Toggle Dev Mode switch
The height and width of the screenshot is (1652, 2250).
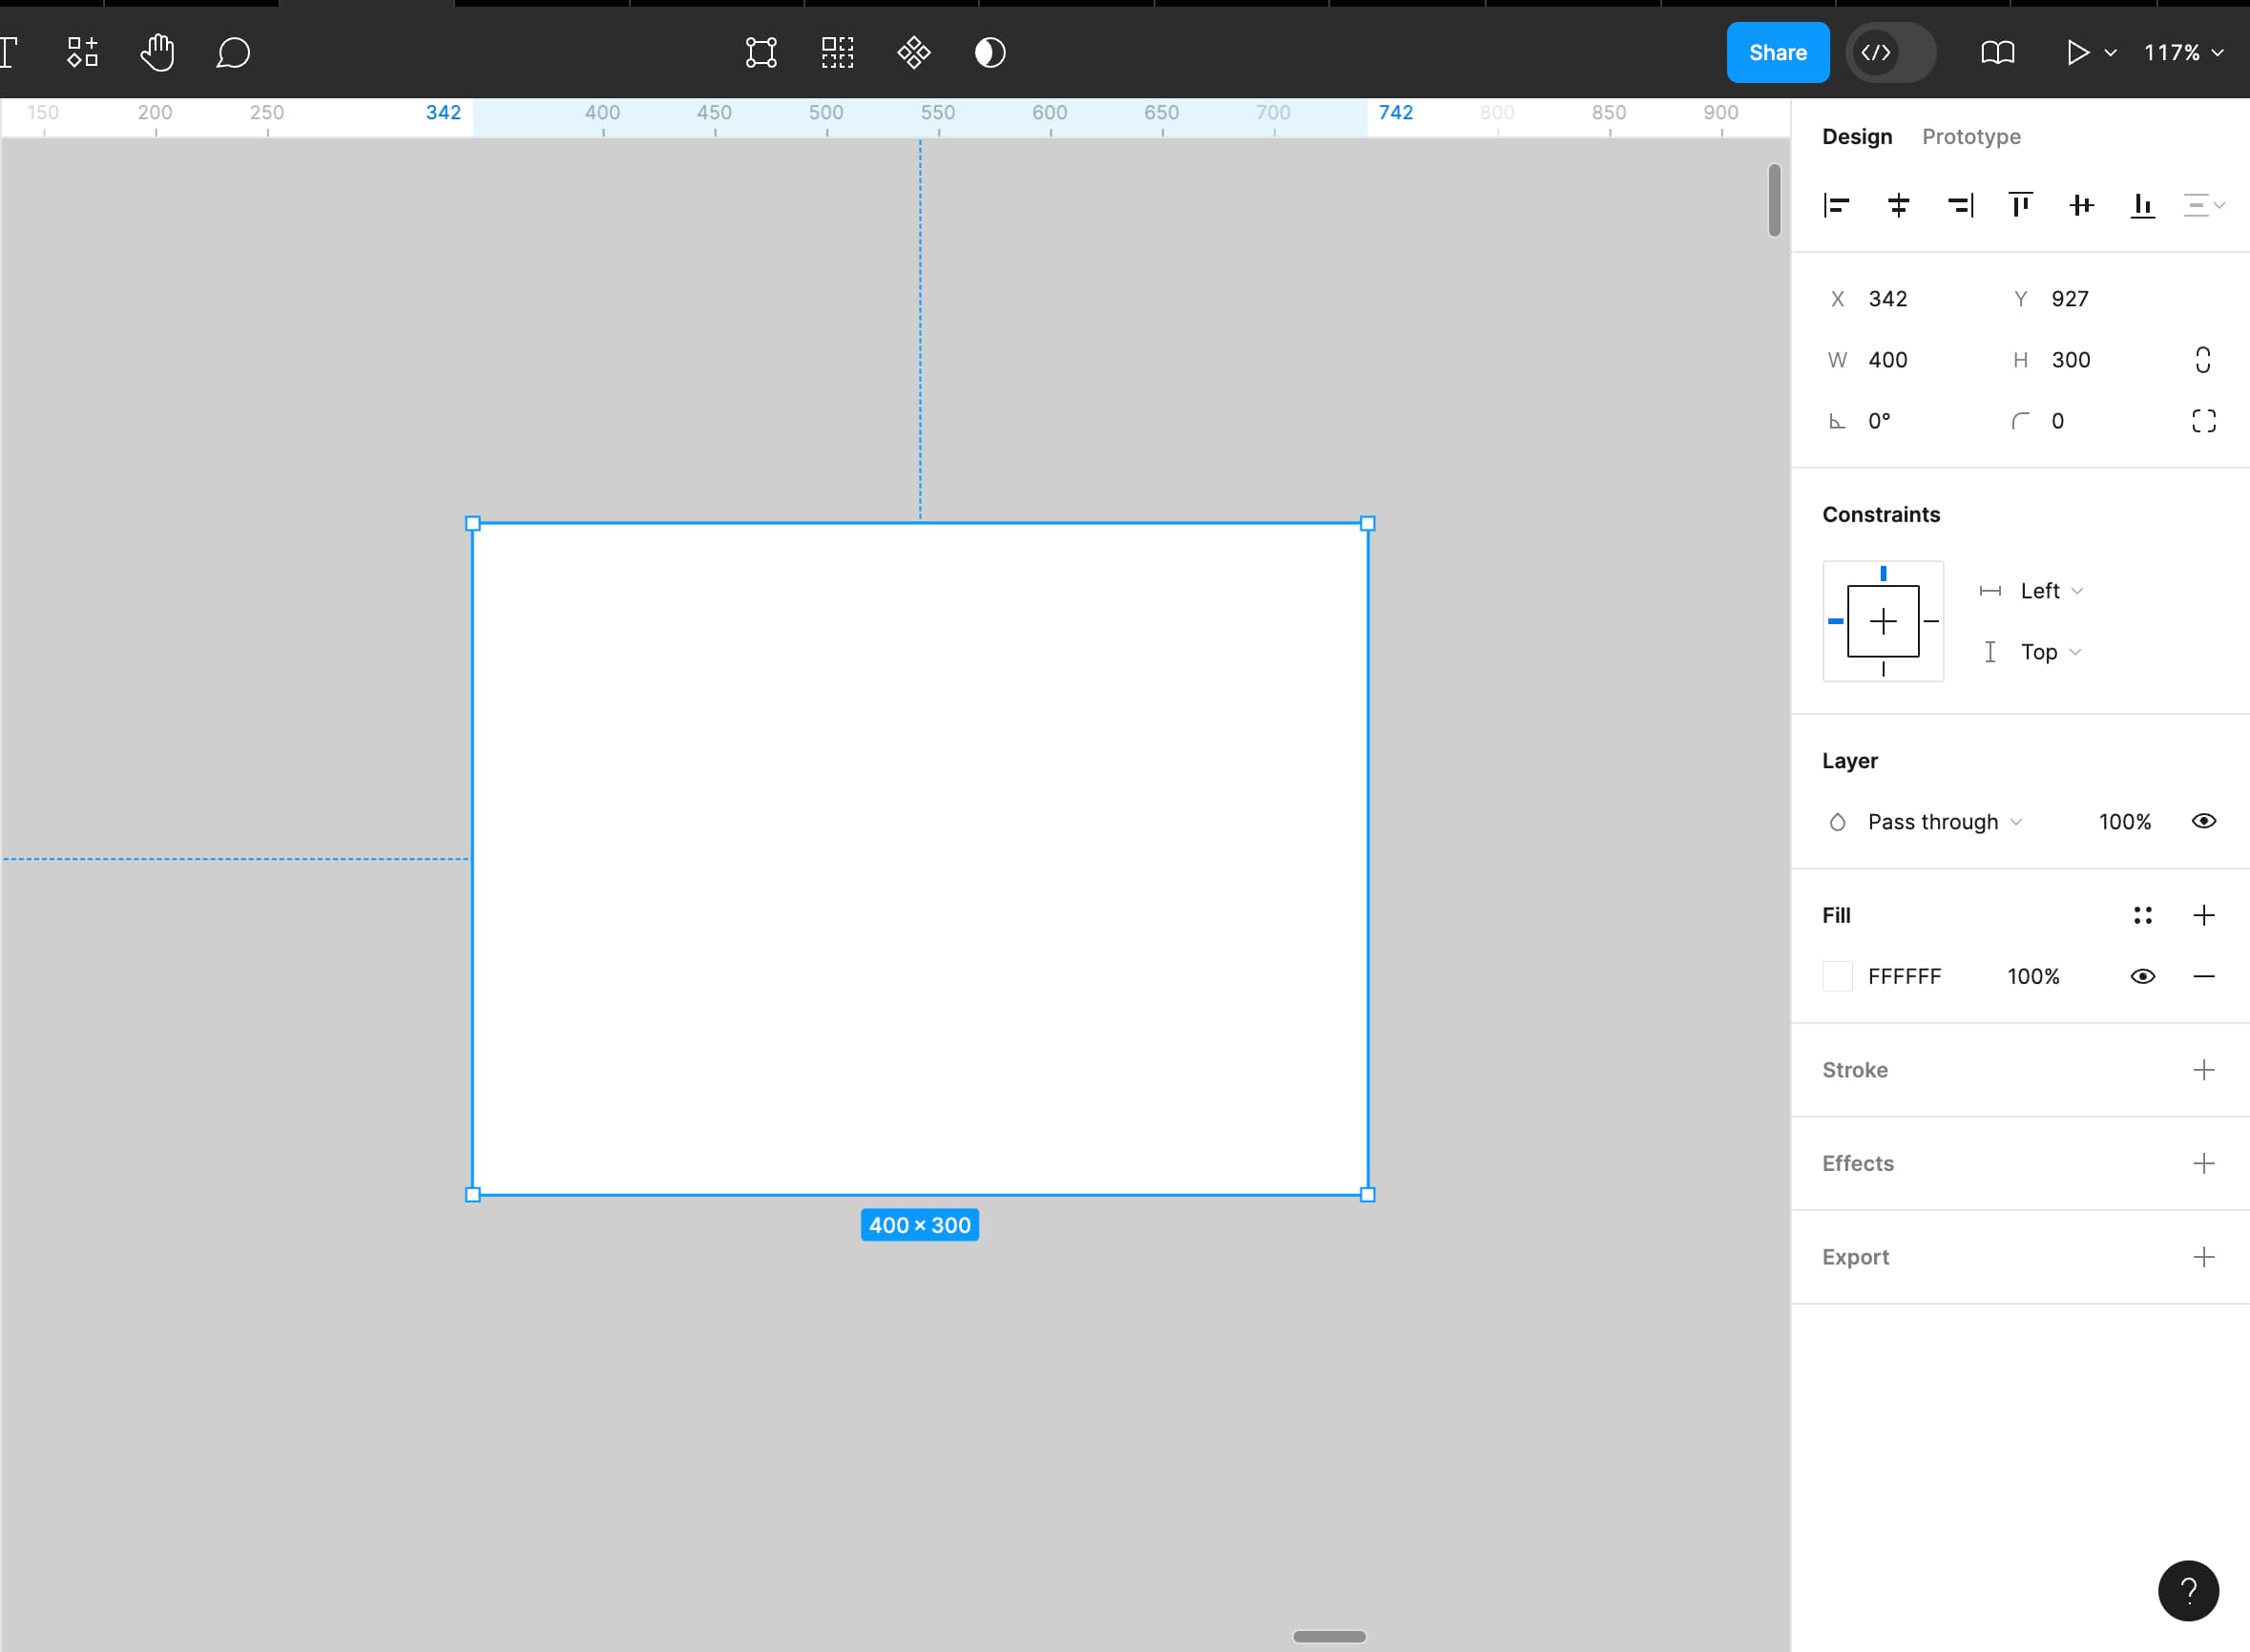[1890, 52]
